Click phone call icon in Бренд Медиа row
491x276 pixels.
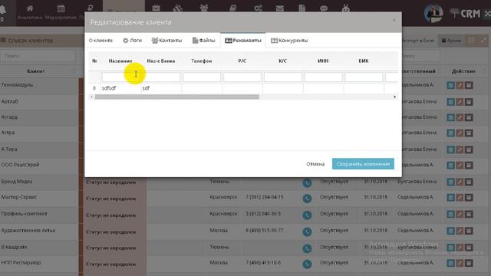(x=307, y=182)
